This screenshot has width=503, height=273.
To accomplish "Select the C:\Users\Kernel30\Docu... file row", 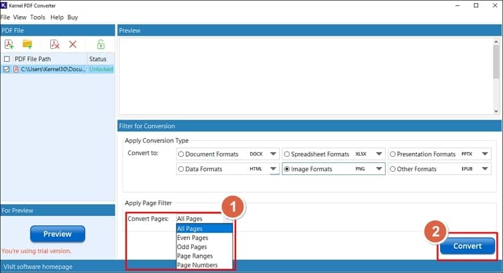I will 58,69.
